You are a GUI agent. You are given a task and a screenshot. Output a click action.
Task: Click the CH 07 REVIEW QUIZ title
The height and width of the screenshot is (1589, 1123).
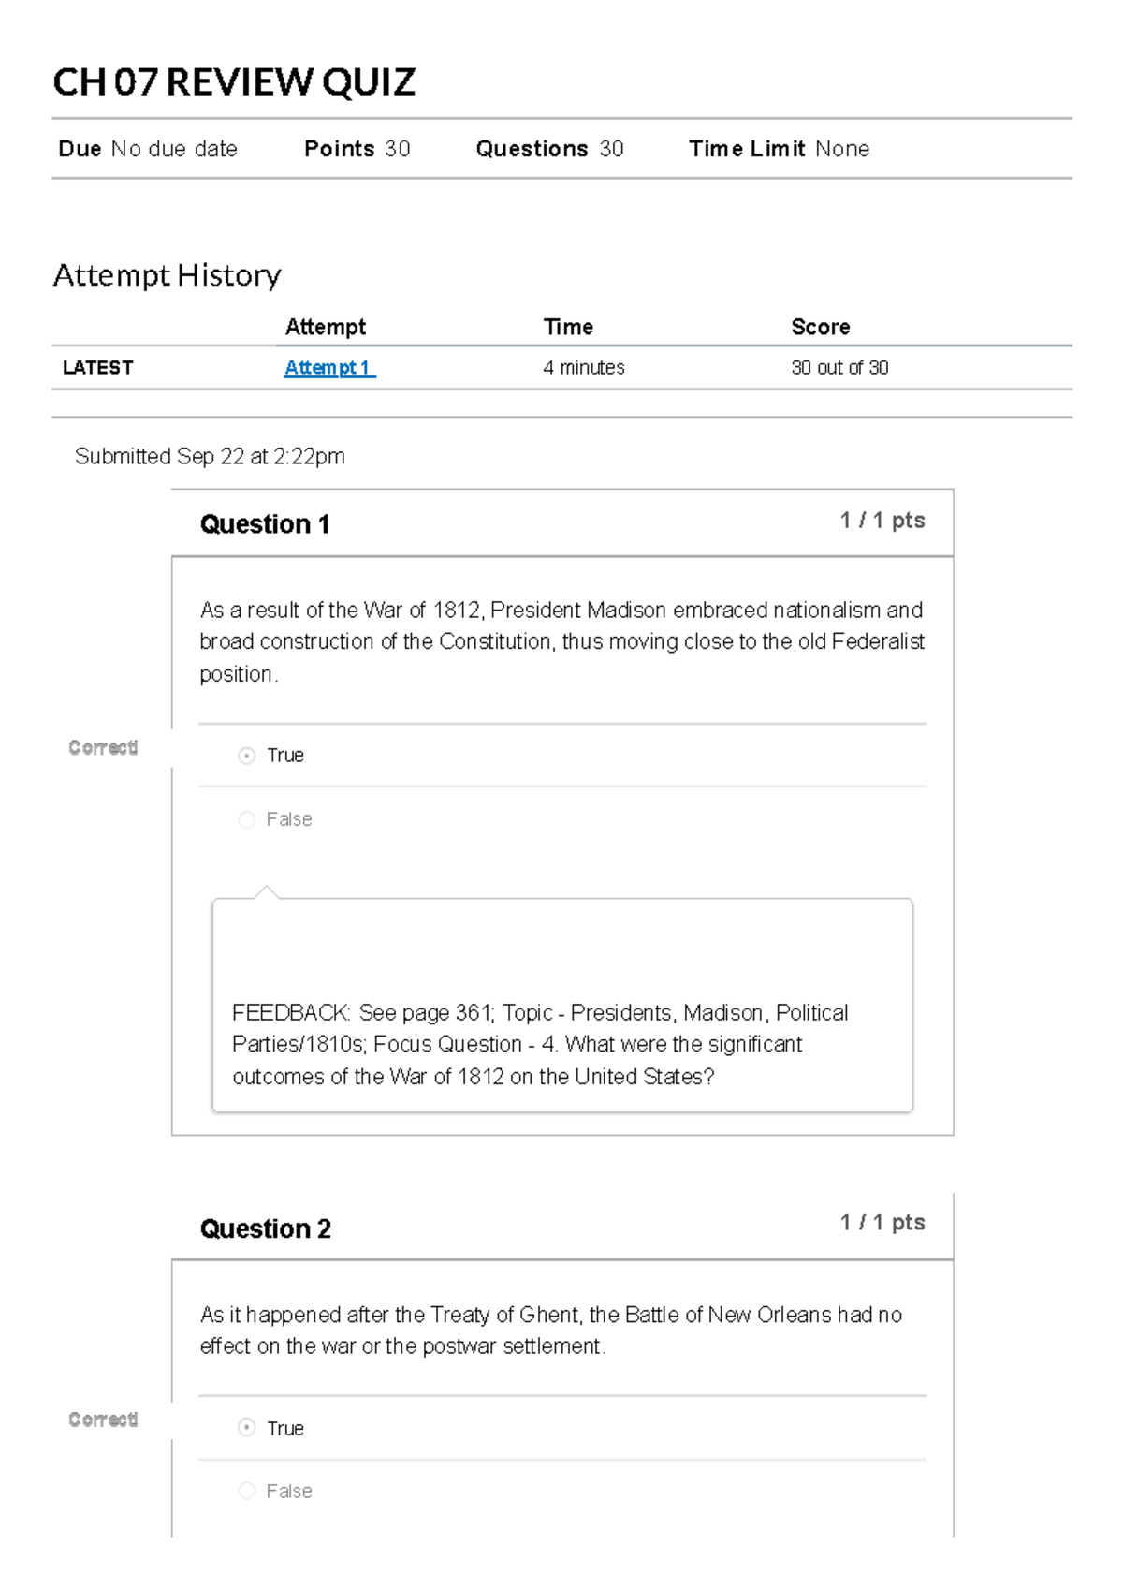click(x=234, y=82)
